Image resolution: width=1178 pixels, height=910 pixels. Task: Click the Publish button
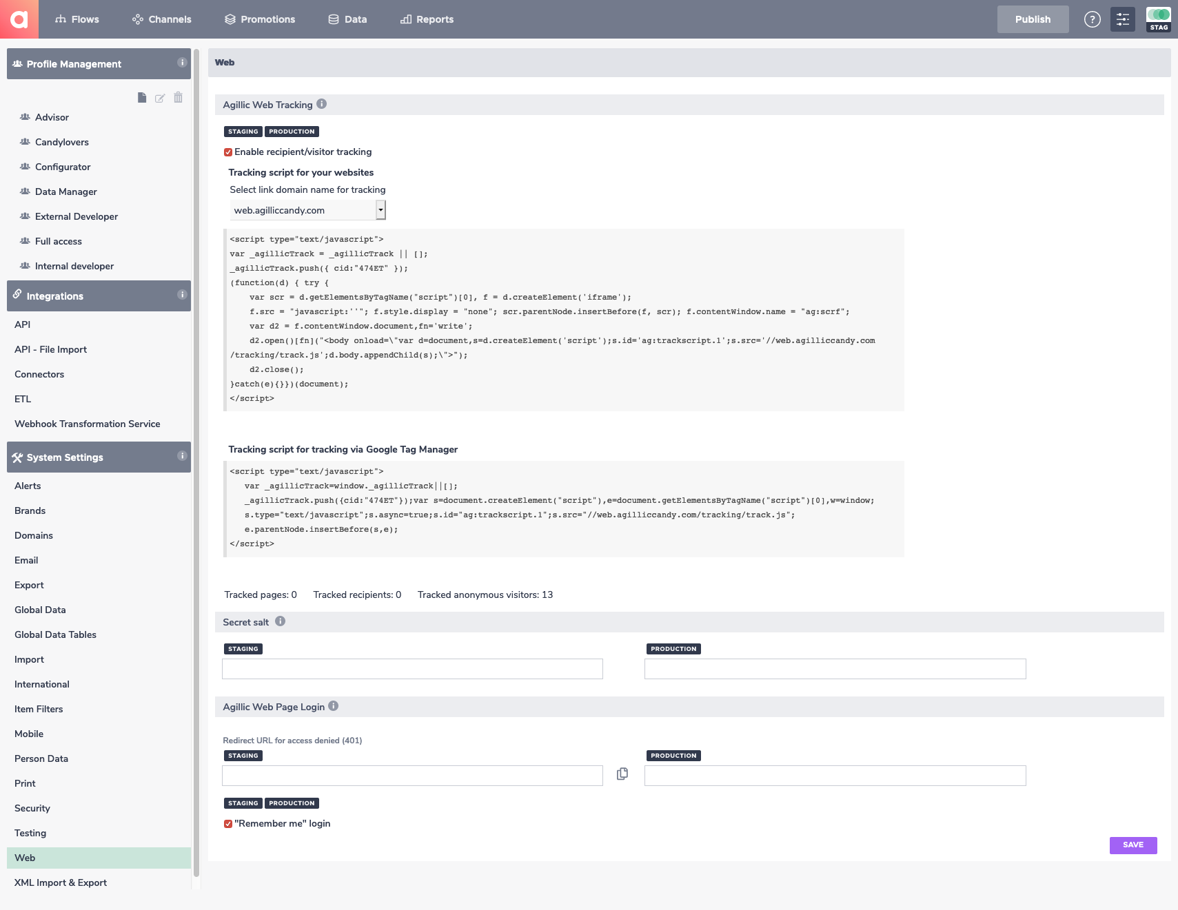[x=1032, y=19]
